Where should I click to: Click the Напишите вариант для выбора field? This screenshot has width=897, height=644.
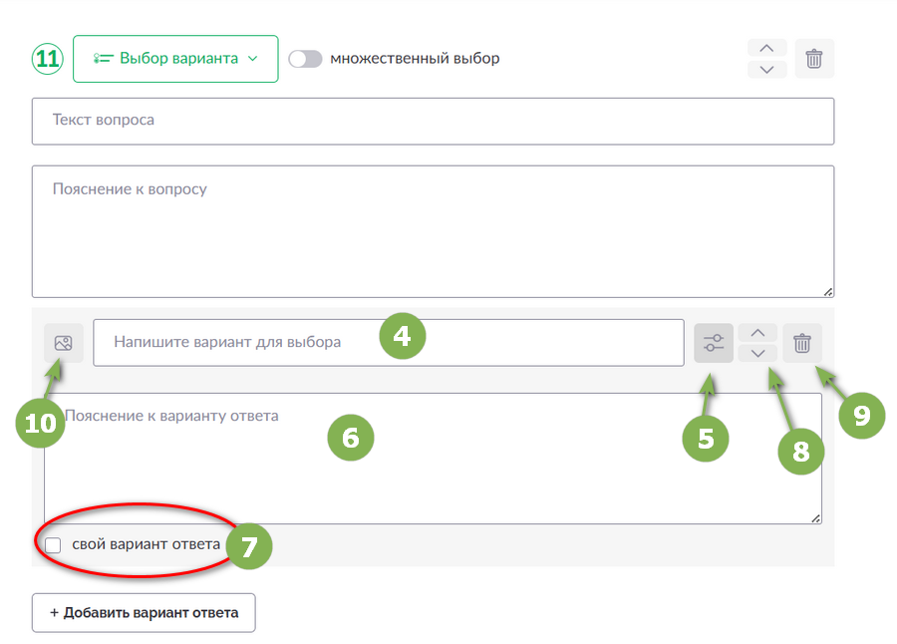click(x=389, y=342)
